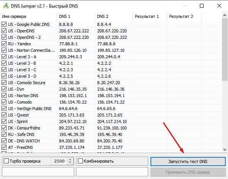Image resolution: width=228 pixels, height=179 pixels.
Task: Maximize the DNS Jumper window
Action: tap(202, 6)
